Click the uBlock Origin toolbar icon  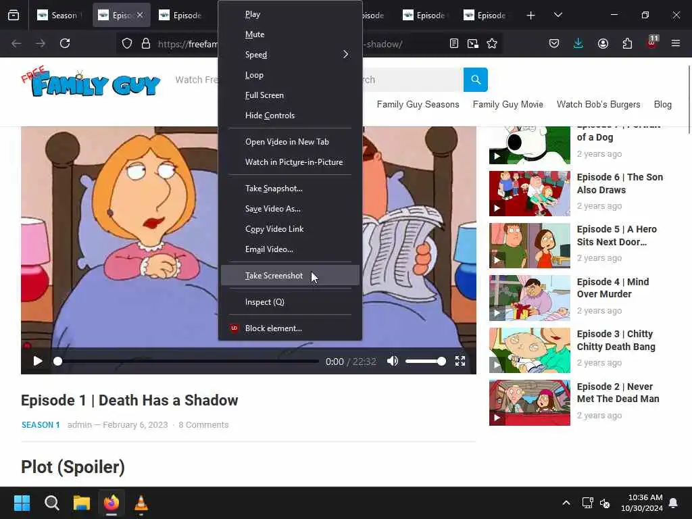click(652, 43)
